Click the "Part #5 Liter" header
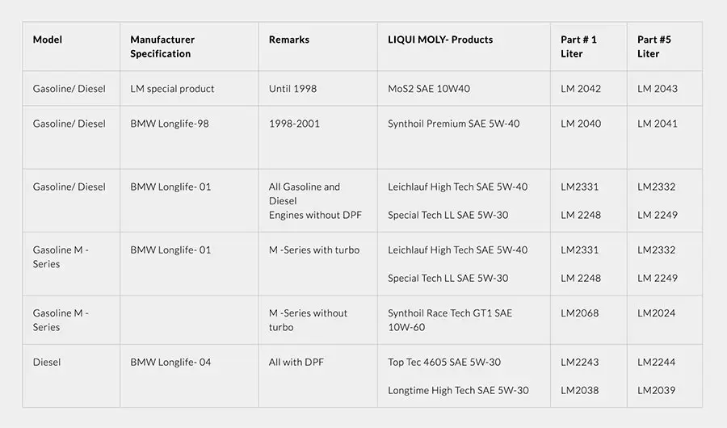The height and width of the screenshot is (428, 727). [653, 47]
